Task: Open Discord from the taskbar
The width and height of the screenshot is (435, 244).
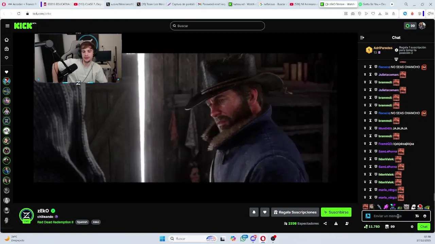Action: pos(253,239)
